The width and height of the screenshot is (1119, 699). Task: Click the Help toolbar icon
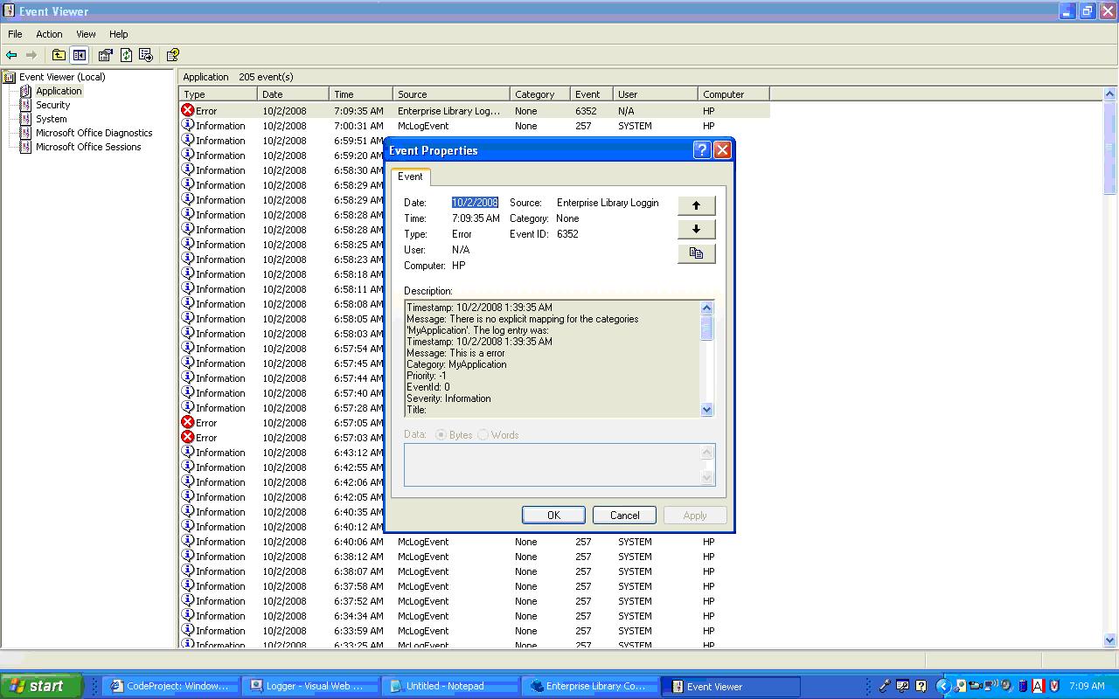(x=173, y=55)
